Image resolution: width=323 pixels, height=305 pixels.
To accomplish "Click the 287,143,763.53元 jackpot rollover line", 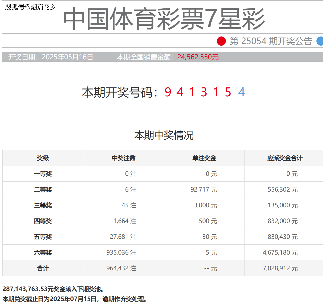I will pyautogui.click(x=54, y=289).
